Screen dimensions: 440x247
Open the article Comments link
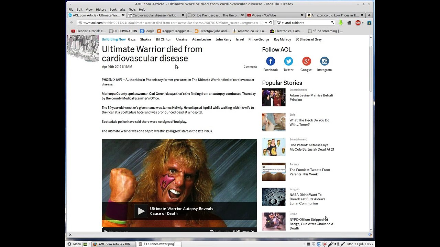[x=250, y=67]
